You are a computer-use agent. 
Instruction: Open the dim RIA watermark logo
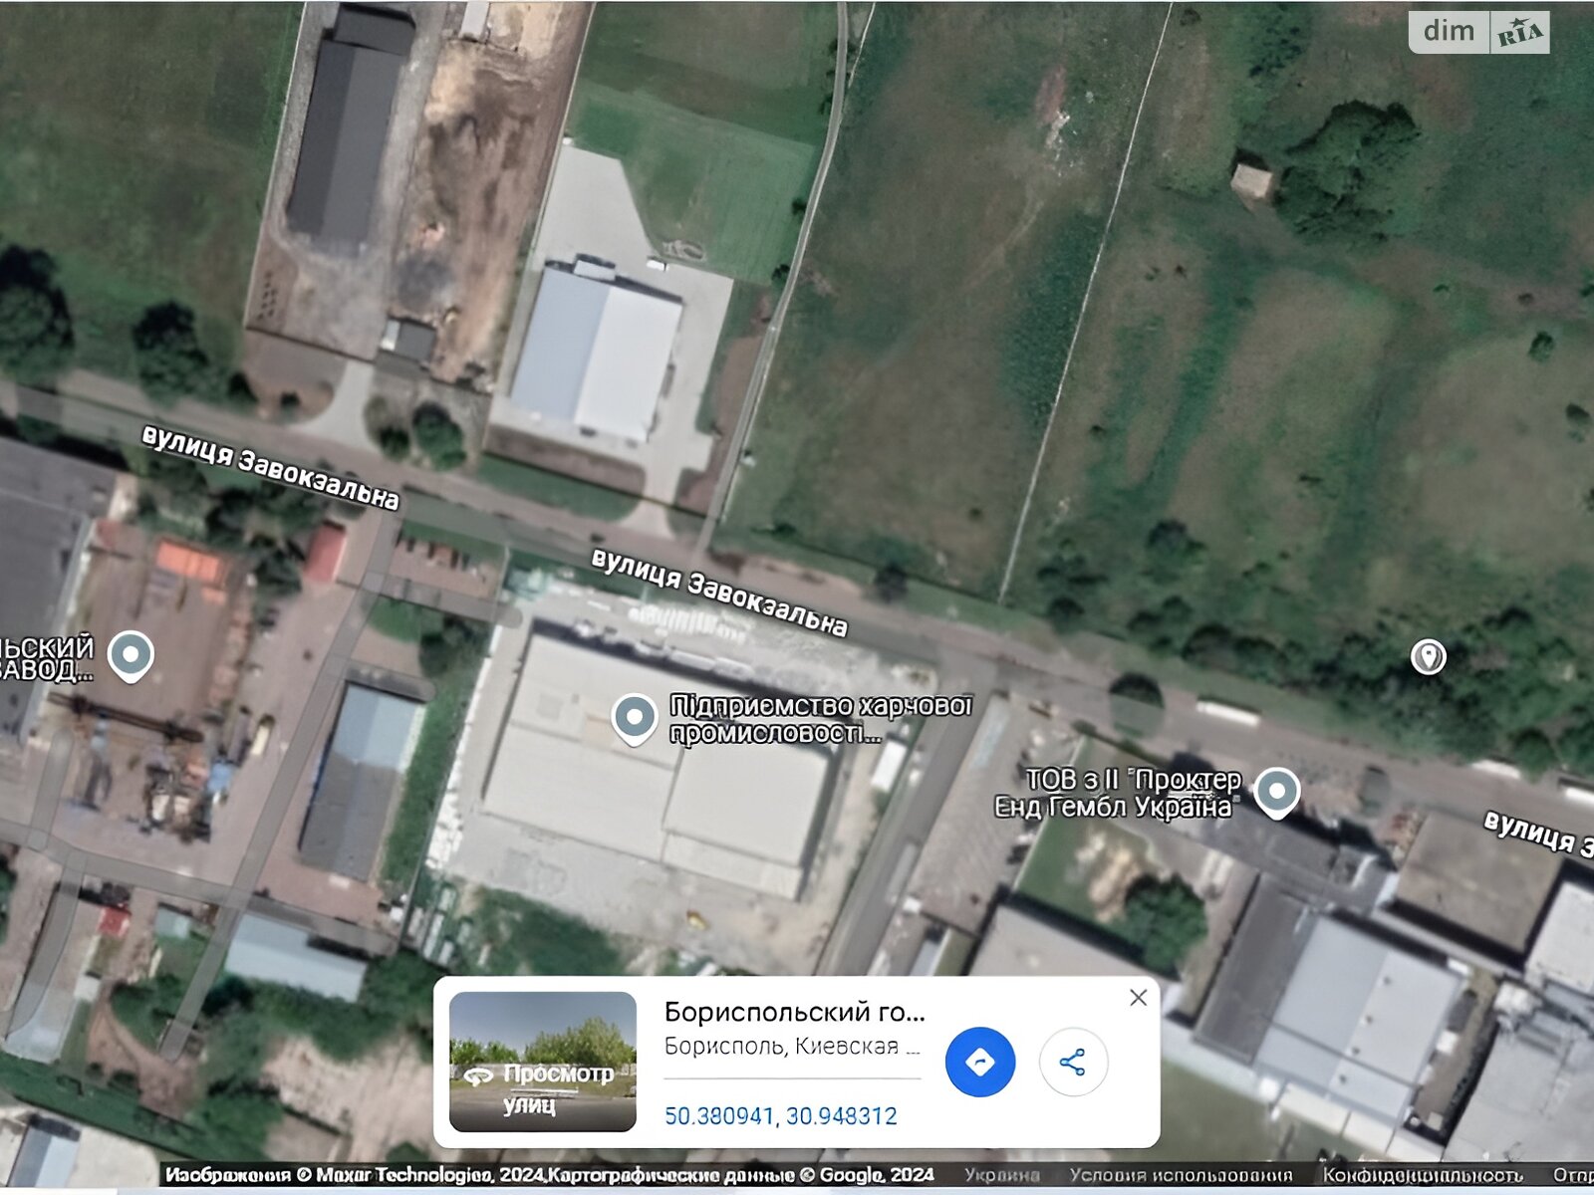1479,32
